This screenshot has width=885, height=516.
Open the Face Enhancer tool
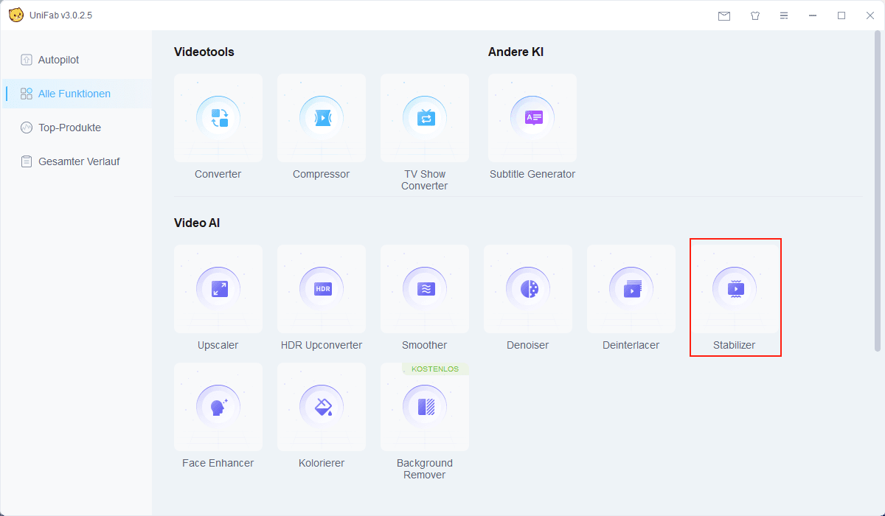tap(218, 407)
